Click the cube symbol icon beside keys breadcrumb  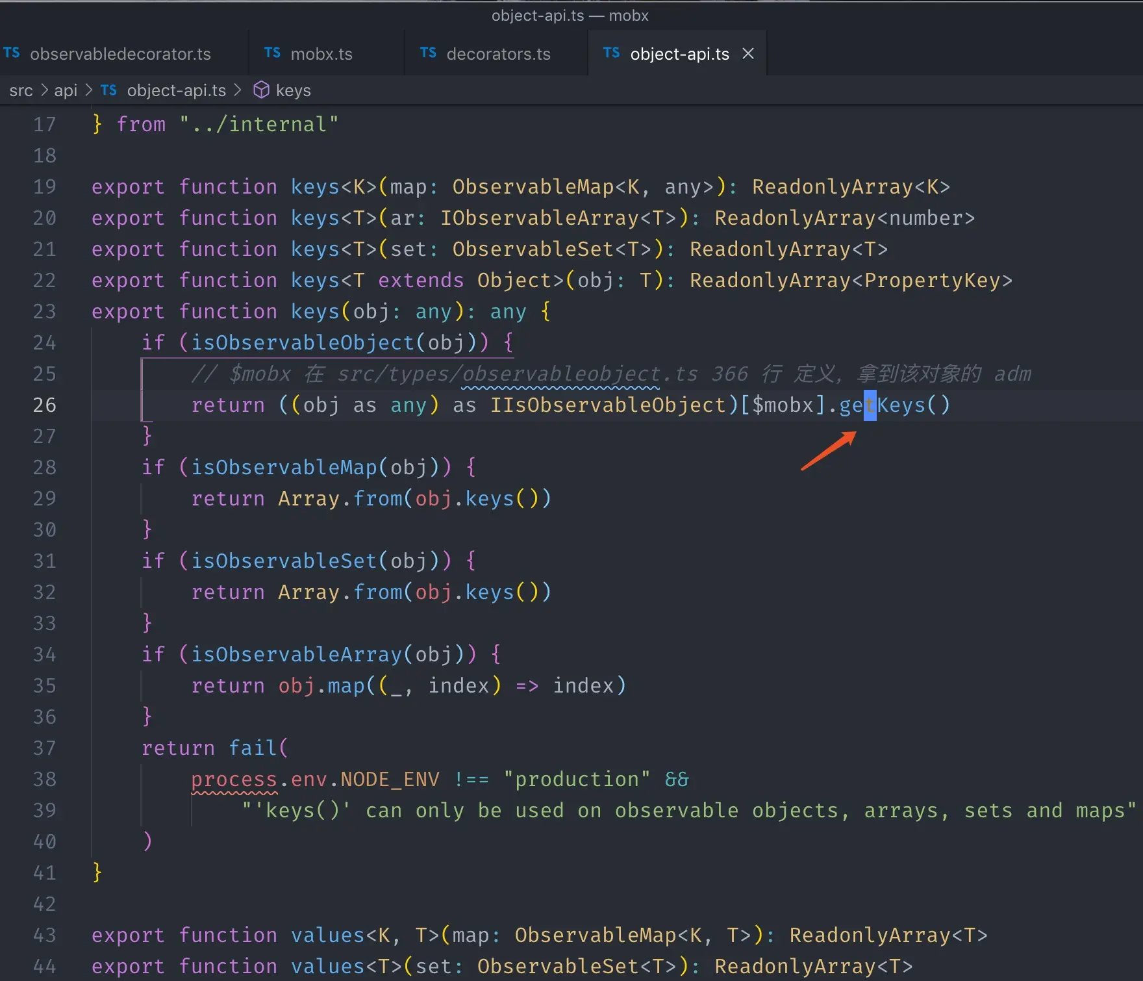[x=261, y=90]
